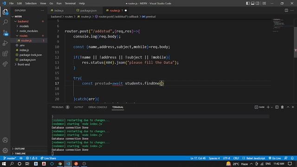Click prestud in the breadcrumb

point(148,17)
